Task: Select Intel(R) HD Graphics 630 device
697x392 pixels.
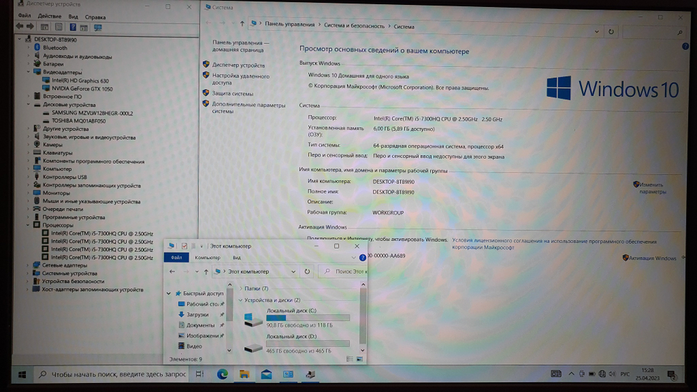Action: point(80,81)
